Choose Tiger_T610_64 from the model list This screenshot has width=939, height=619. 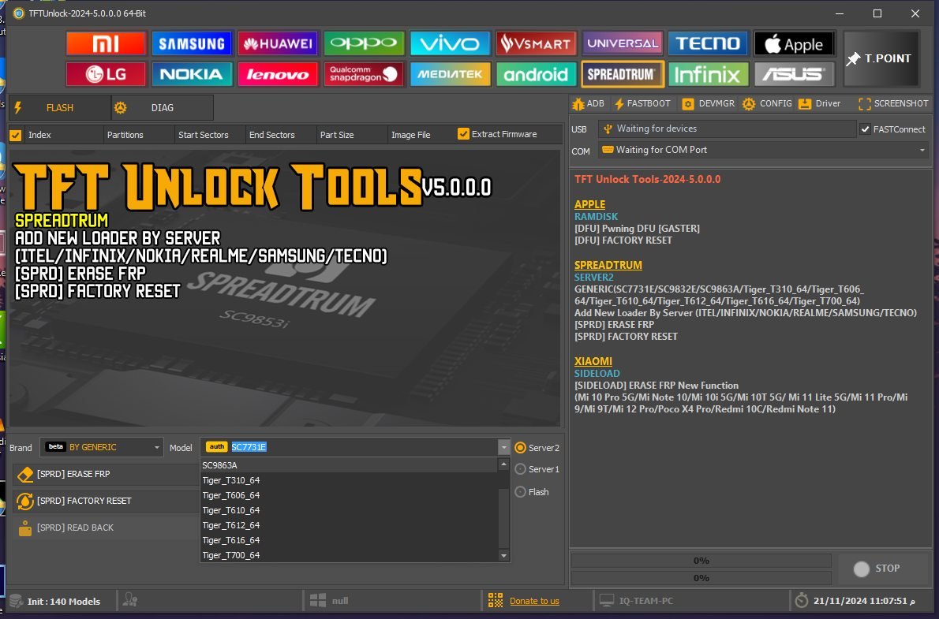(349, 510)
